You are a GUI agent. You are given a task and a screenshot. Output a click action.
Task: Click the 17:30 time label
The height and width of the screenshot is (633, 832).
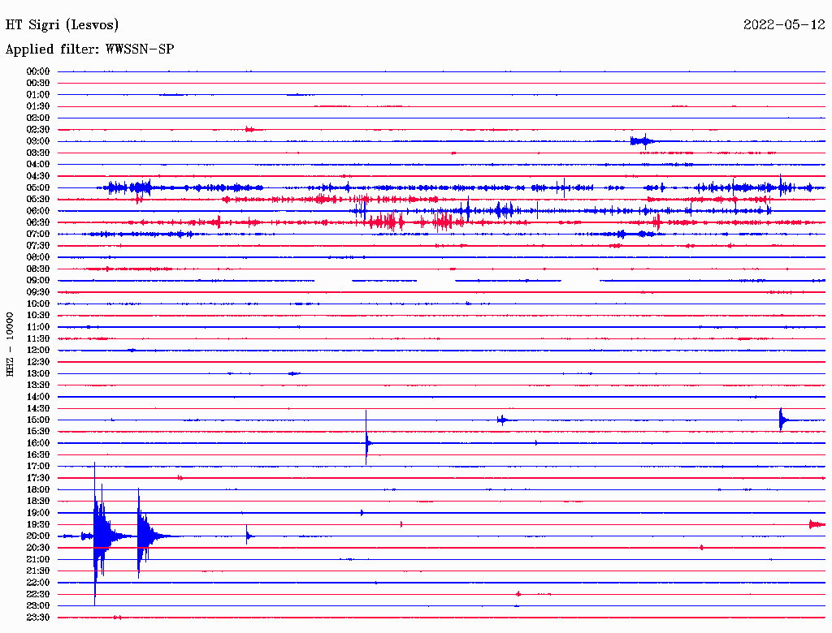pos(38,478)
